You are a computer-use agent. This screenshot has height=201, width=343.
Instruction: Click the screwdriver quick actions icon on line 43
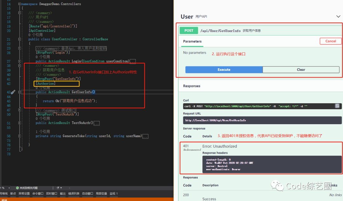(x=13, y=92)
